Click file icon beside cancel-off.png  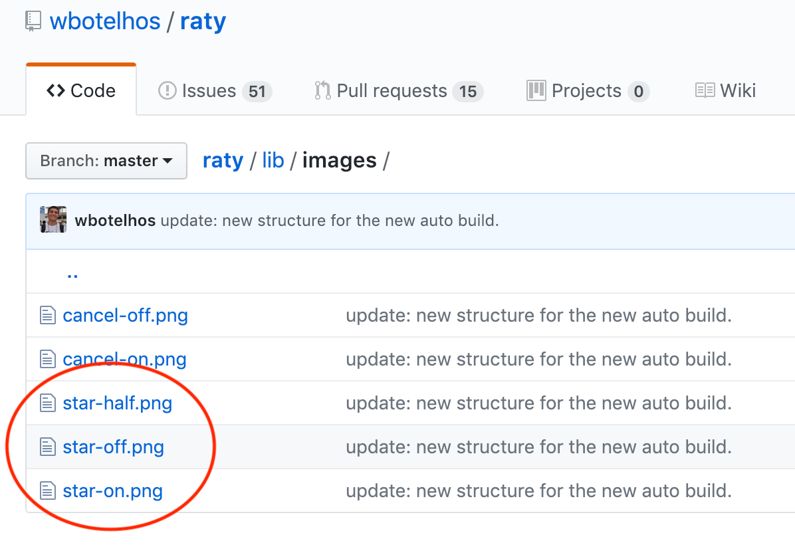(47, 315)
